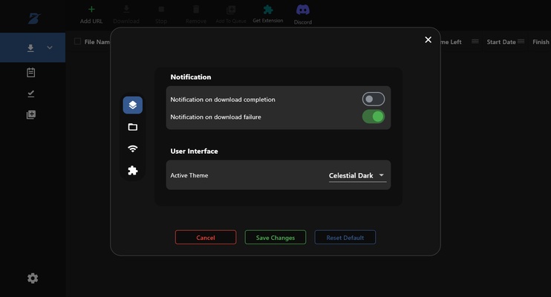The height and width of the screenshot is (297, 551).
Task: Click the app logo in sidebar
Action: (x=34, y=19)
